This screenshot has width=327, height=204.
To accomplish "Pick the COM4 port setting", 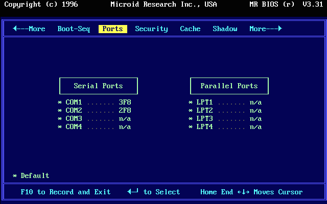I will click(94, 127).
